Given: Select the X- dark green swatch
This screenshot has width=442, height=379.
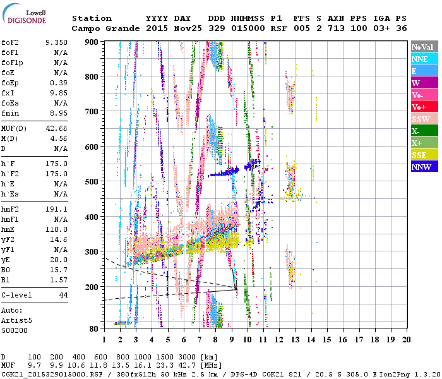Looking at the screenshot, I should 424,131.
